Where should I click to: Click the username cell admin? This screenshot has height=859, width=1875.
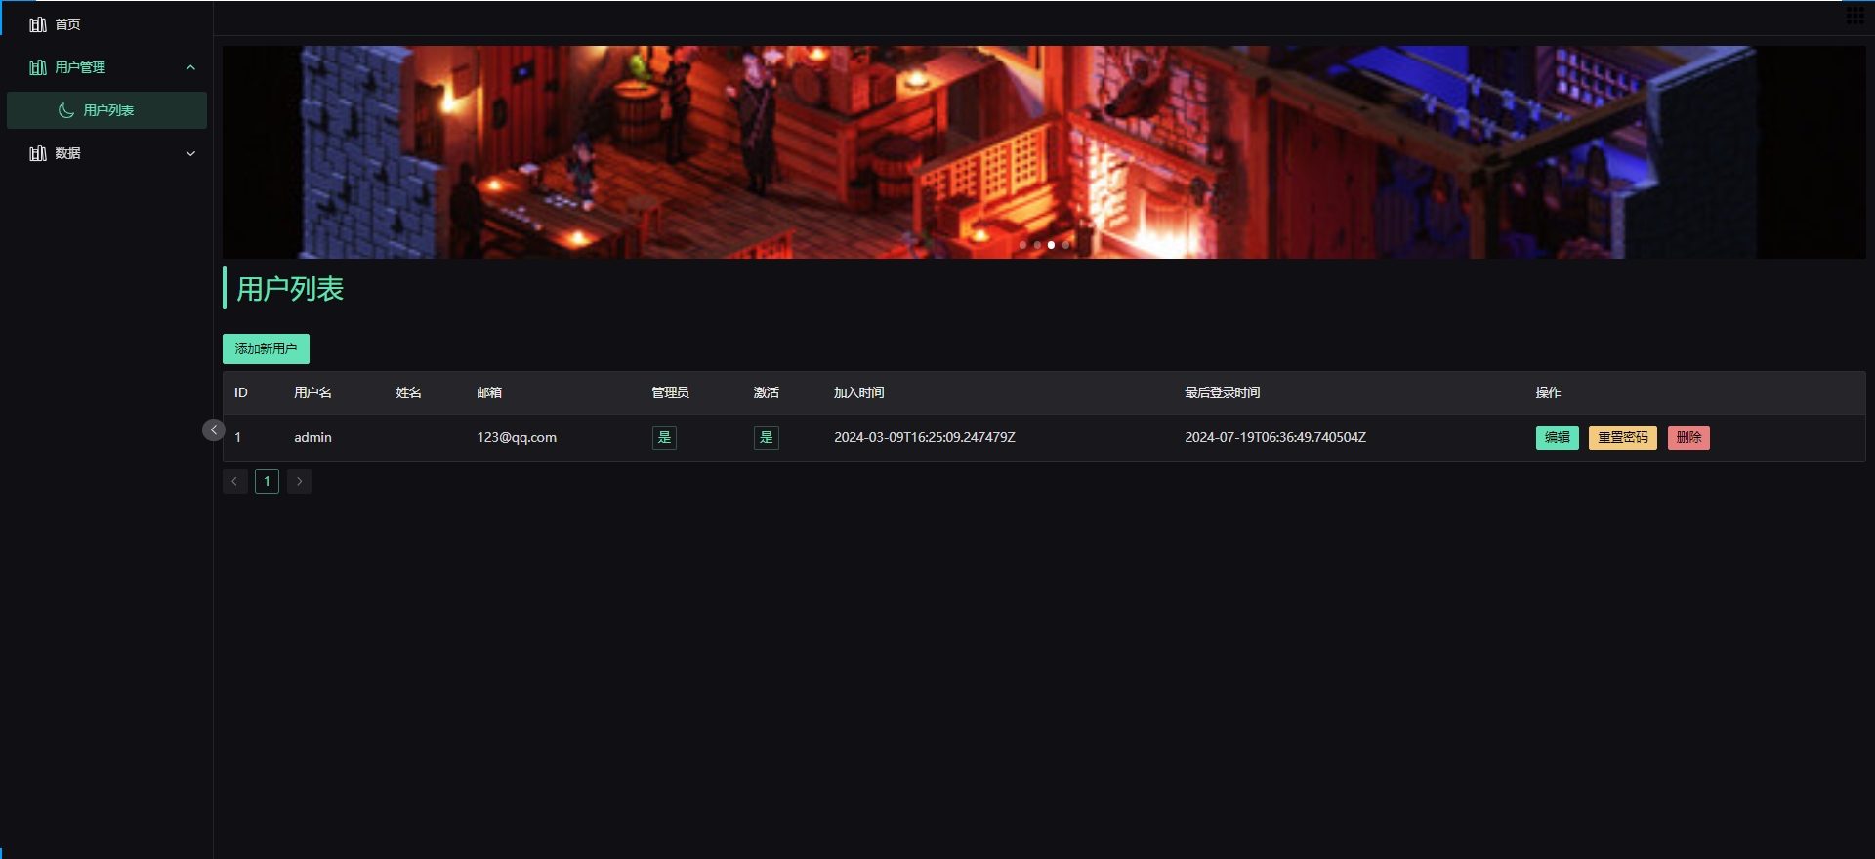point(312,437)
